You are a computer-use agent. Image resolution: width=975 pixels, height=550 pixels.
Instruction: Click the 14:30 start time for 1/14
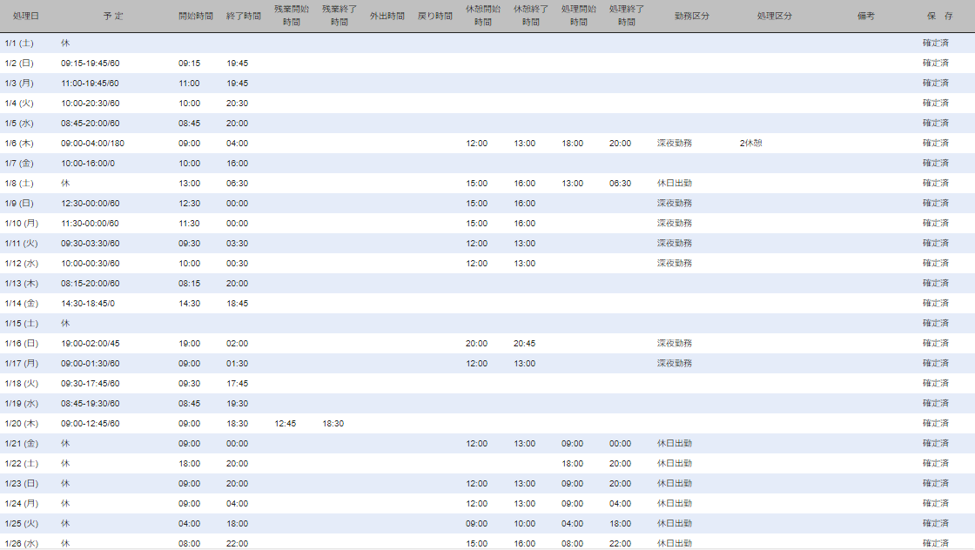click(x=189, y=303)
